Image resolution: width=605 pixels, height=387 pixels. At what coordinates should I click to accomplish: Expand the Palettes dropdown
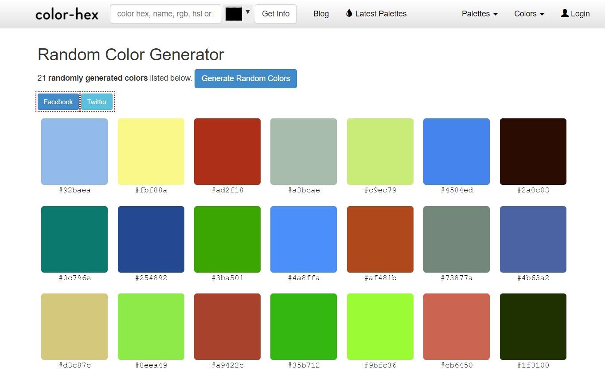(479, 14)
